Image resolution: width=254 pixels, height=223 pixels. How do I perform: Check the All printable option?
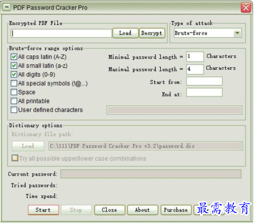(x=14, y=101)
